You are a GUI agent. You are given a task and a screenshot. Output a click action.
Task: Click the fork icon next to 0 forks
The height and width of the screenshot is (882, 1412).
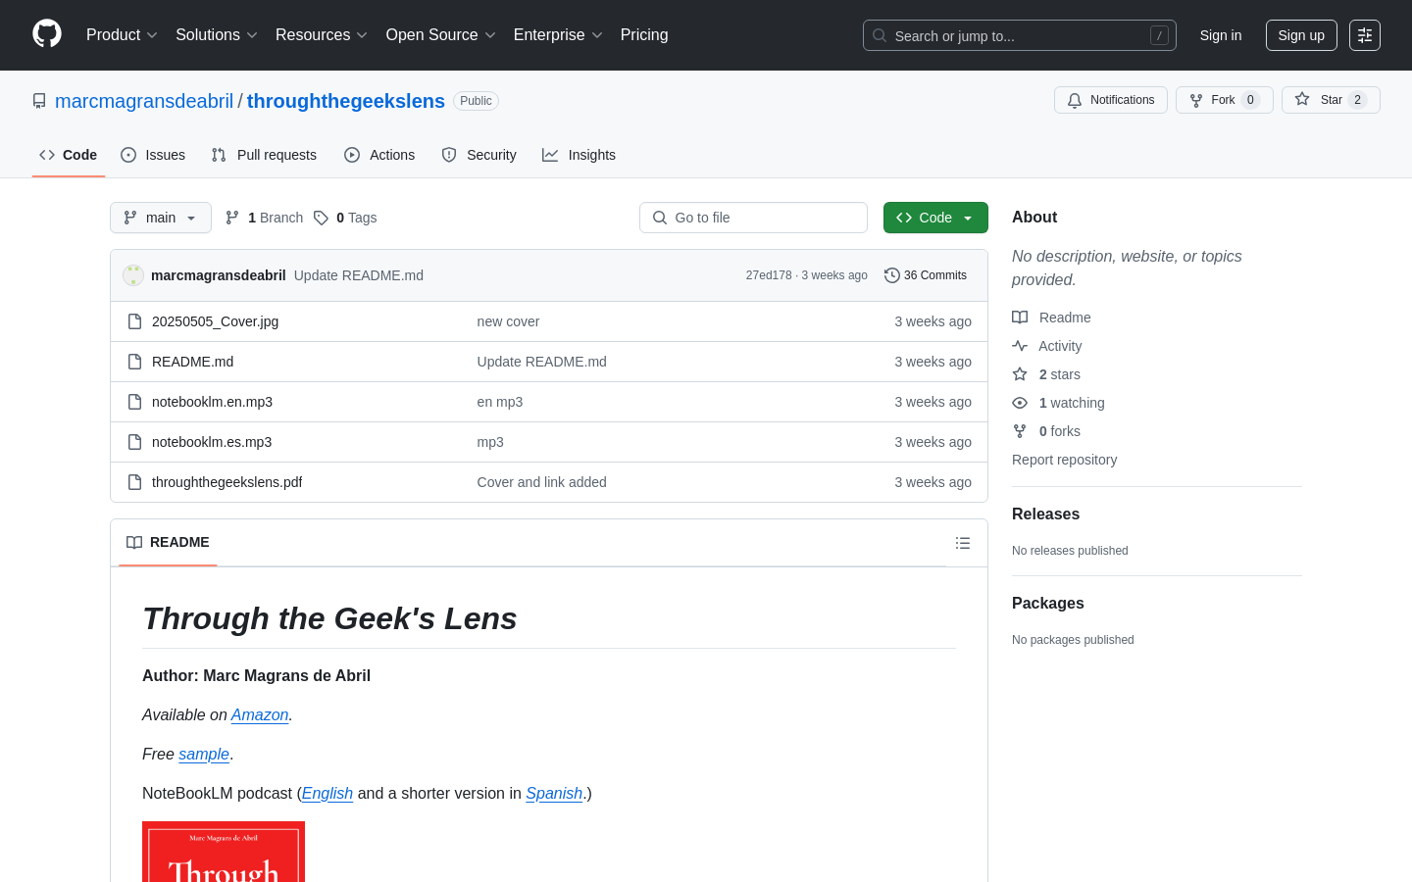click(x=1020, y=431)
